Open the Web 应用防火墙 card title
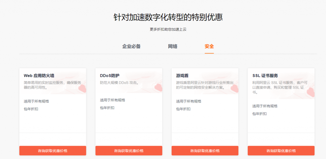The height and width of the screenshot is (159, 326). coord(39,76)
